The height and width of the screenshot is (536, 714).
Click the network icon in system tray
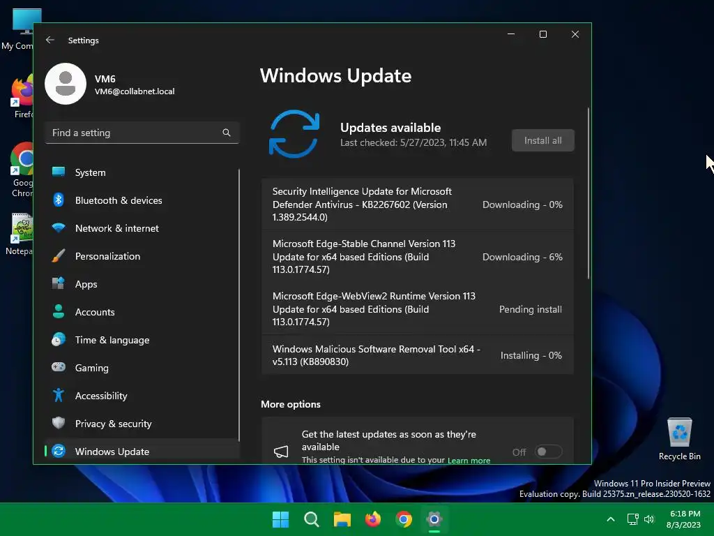pyautogui.click(x=632, y=519)
